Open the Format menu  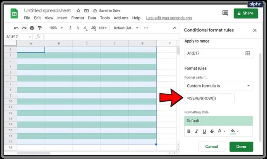77,18
